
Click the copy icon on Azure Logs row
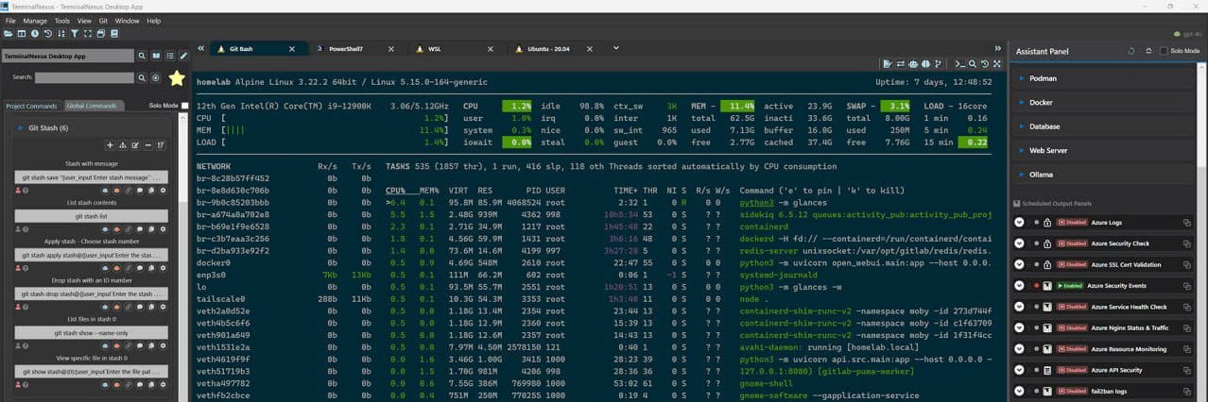click(x=1187, y=223)
